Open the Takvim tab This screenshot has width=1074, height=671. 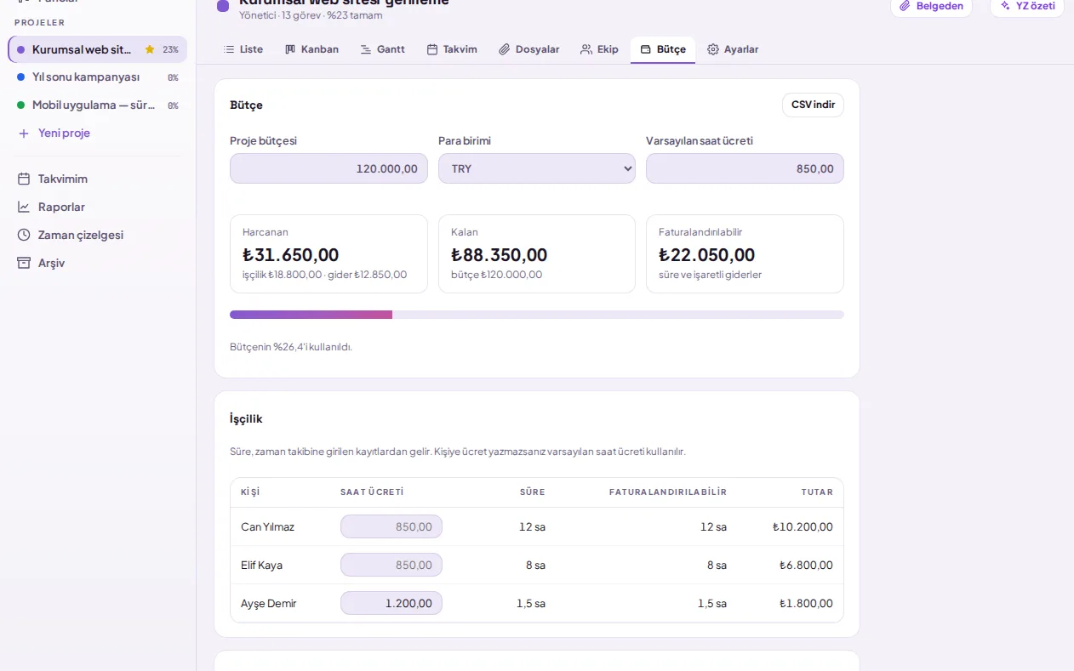(x=452, y=49)
